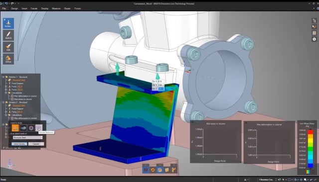Click the section plane icon in bottom toolbar
This screenshot has width=319, height=182.
[166, 170]
